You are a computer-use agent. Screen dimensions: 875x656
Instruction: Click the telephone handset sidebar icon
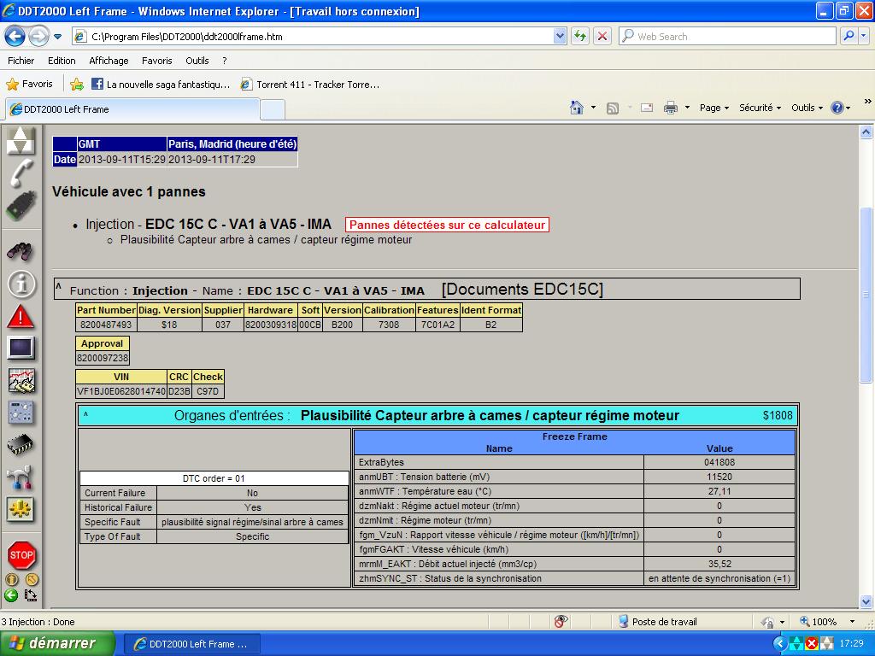(x=21, y=173)
